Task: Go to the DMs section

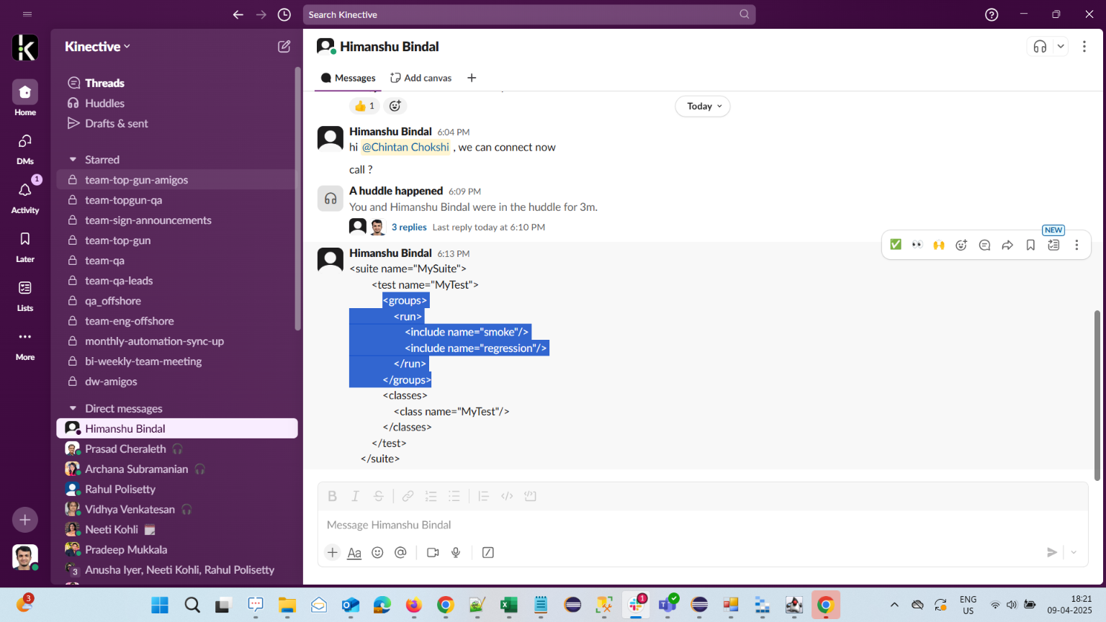Action: pyautogui.click(x=25, y=149)
